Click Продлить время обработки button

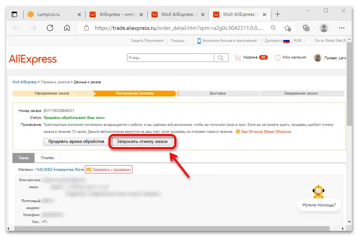pos(76,142)
